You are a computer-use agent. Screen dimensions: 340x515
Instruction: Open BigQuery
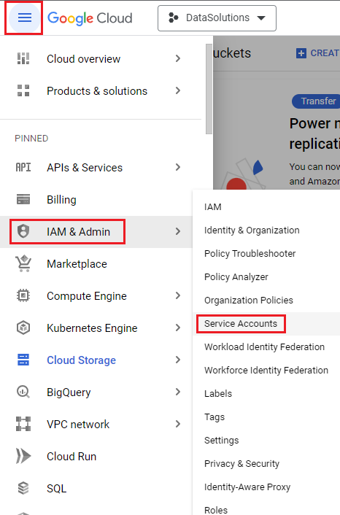(x=69, y=392)
